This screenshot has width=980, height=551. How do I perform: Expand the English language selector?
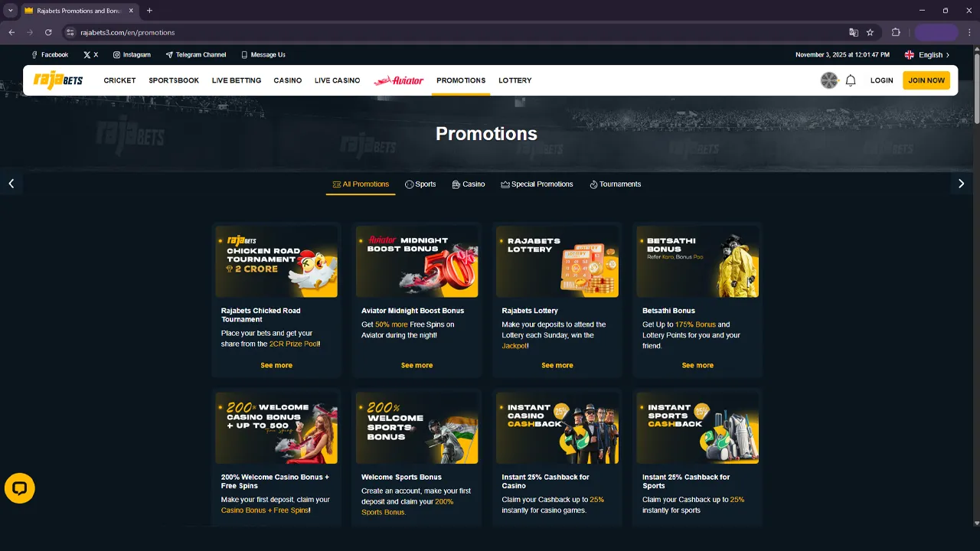(927, 55)
